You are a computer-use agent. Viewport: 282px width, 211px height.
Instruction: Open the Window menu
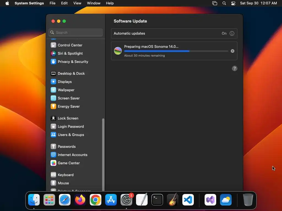(94, 3)
